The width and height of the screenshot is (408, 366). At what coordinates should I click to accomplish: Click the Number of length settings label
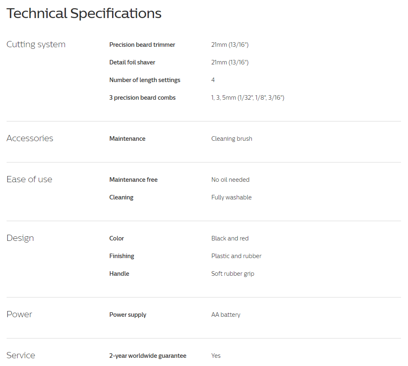[x=145, y=80]
